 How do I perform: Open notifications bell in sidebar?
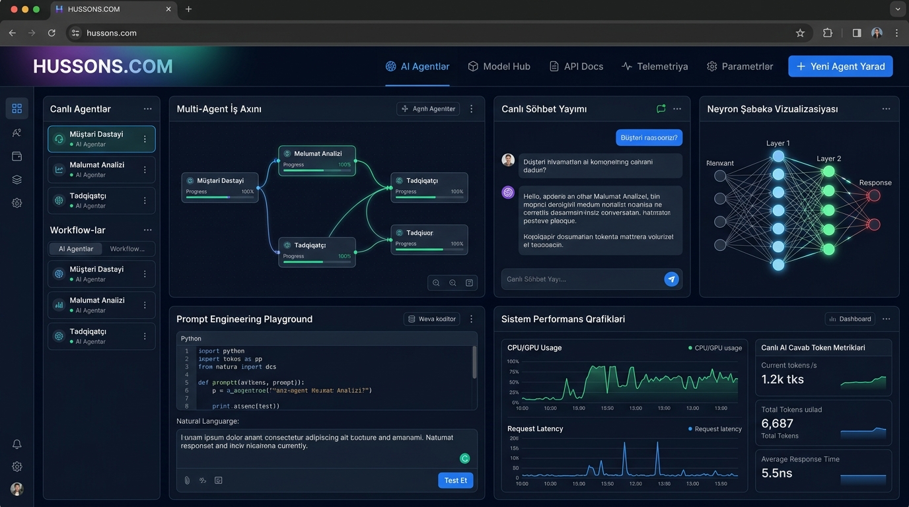(17, 444)
